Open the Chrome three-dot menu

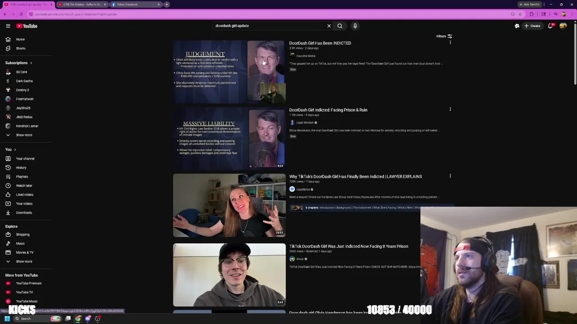pos(572,14)
